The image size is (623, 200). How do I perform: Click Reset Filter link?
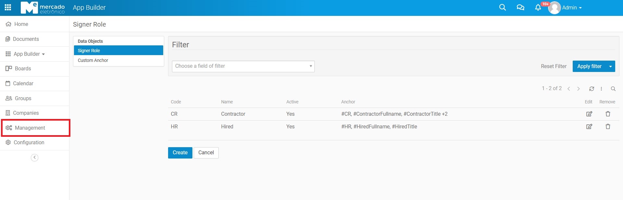pyautogui.click(x=554, y=66)
